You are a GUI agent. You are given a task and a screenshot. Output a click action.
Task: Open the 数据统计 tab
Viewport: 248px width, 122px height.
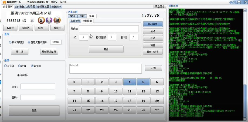56,6
